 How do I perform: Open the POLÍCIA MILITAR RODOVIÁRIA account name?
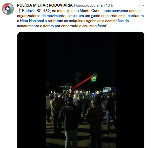(45, 5)
